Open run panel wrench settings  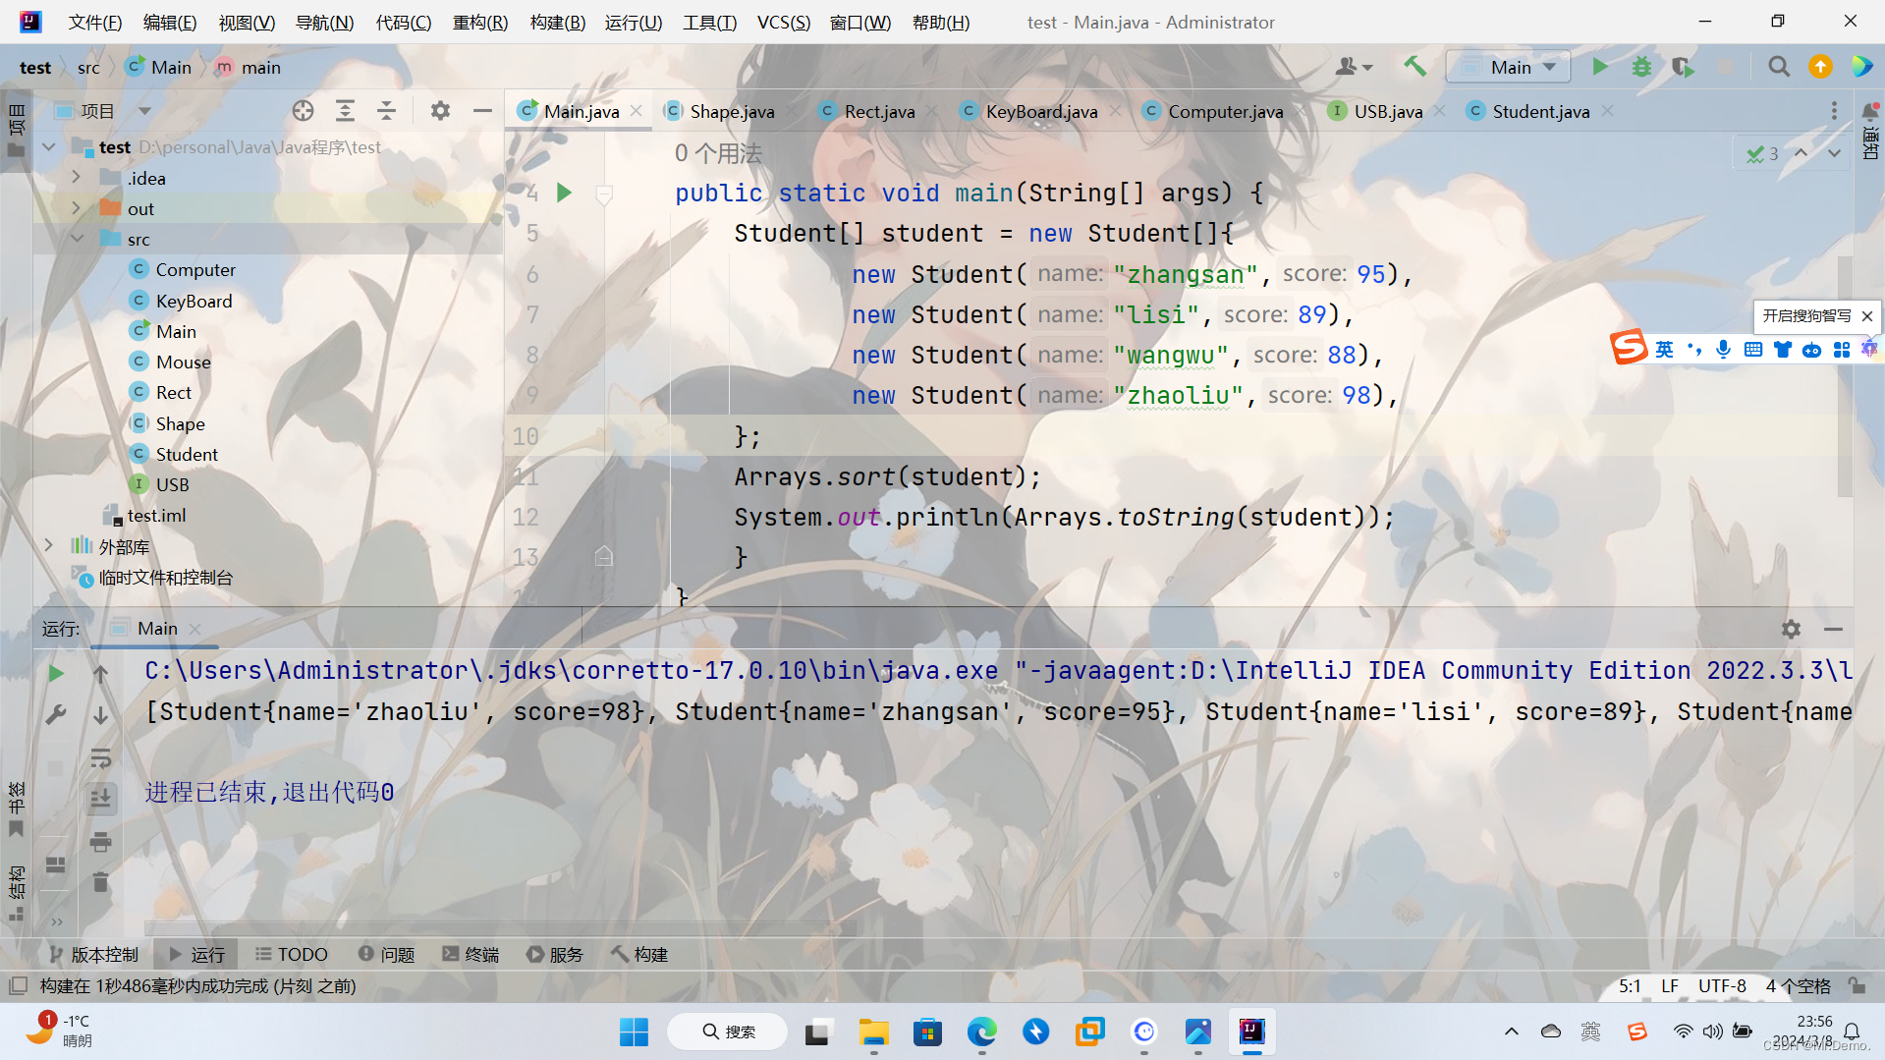click(x=56, y=715)
